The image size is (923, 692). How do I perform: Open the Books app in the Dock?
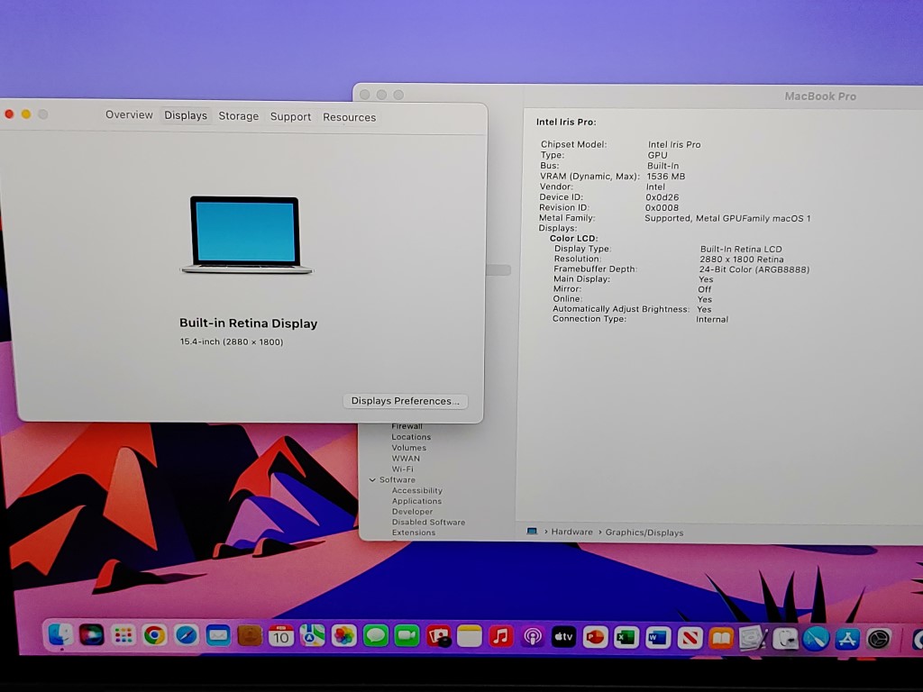coord(721,638)
